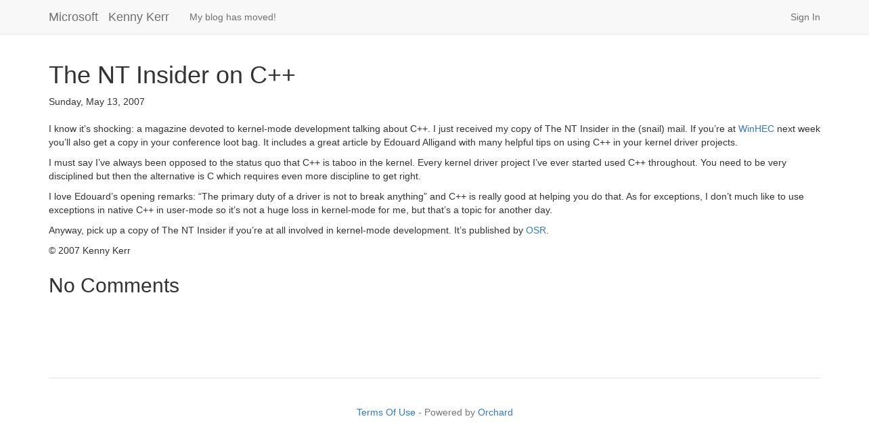Open the Microsoft link in the header
This screenshot has width=869, height=446.
coord(73,17)
